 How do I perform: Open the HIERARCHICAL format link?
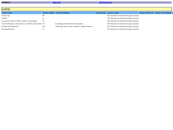tap(105, 3)
